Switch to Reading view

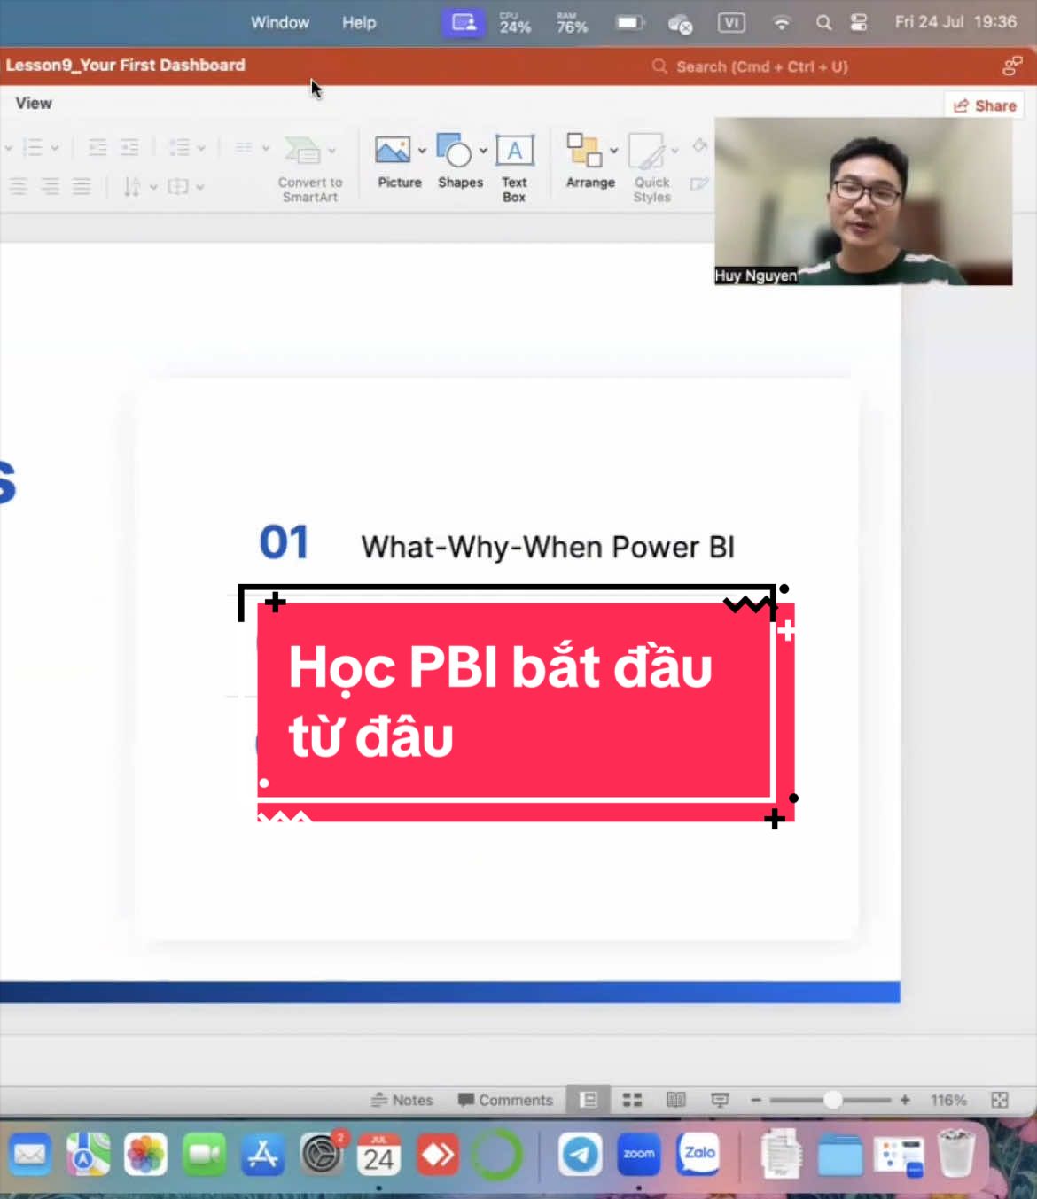tap(676, 1100)
